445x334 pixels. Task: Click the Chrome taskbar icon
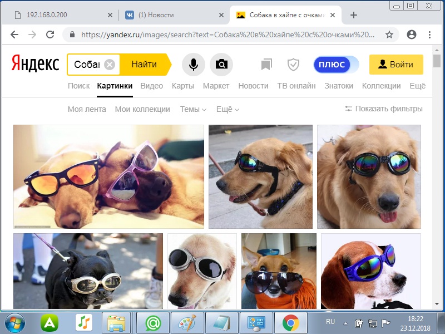click(290, 323)
